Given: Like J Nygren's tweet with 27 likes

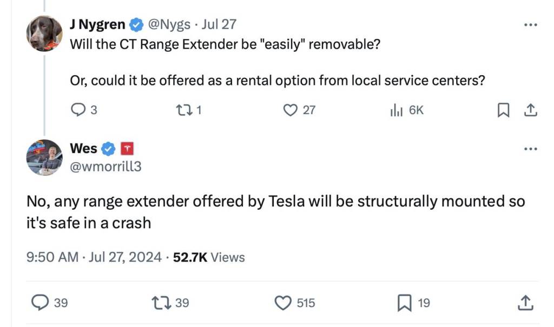Looking at the screenshot, I should pos(291,110).
